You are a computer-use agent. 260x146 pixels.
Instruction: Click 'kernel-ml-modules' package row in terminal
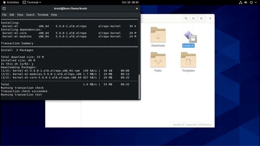pos(69,36)
